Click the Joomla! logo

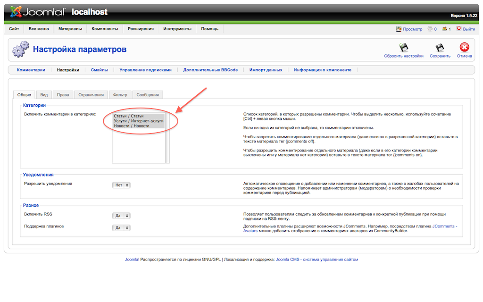coord(38,11)
